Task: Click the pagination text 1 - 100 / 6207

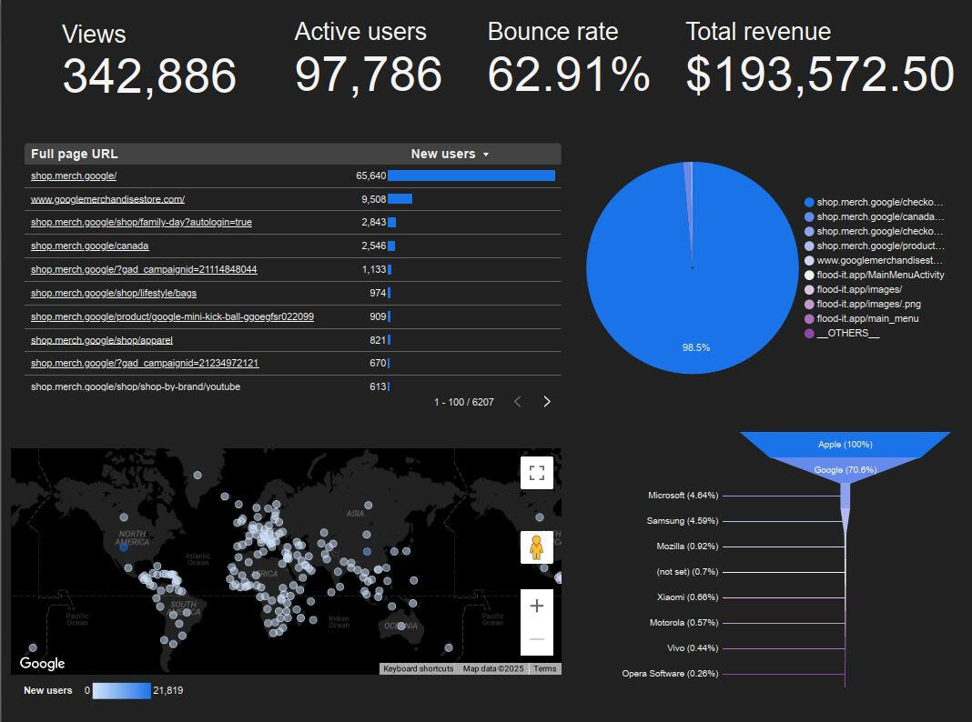Action: point(463,403)
